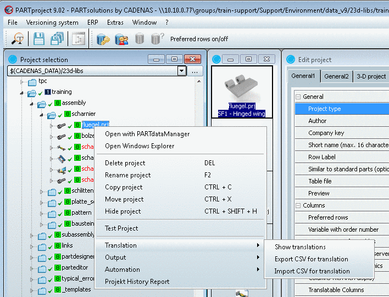Collapse the Columns property group
The height and width of the screenshot is (297, 389).
(x=298, y=205)
